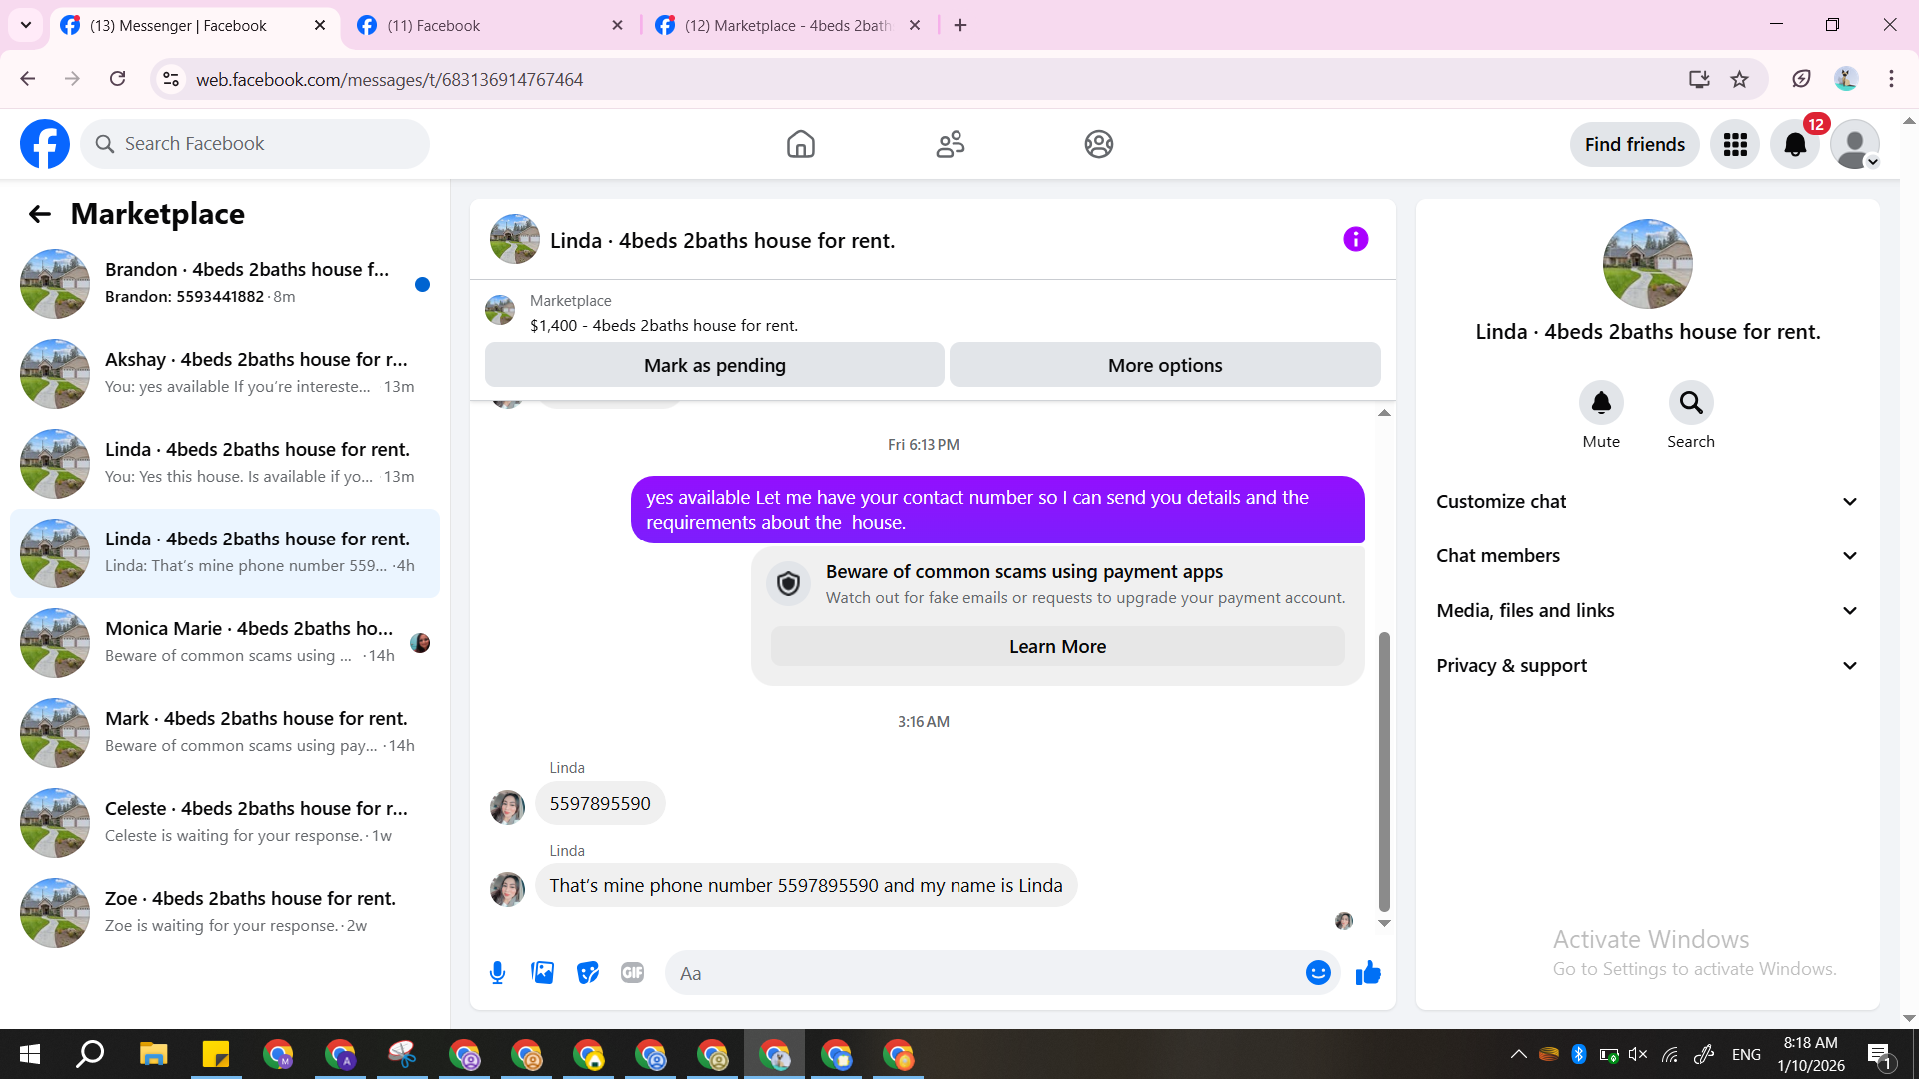The width and height of the screenshot is (1919, 1079).
Task: Open Facebook notifications bell
Action: click(1795, 145)
